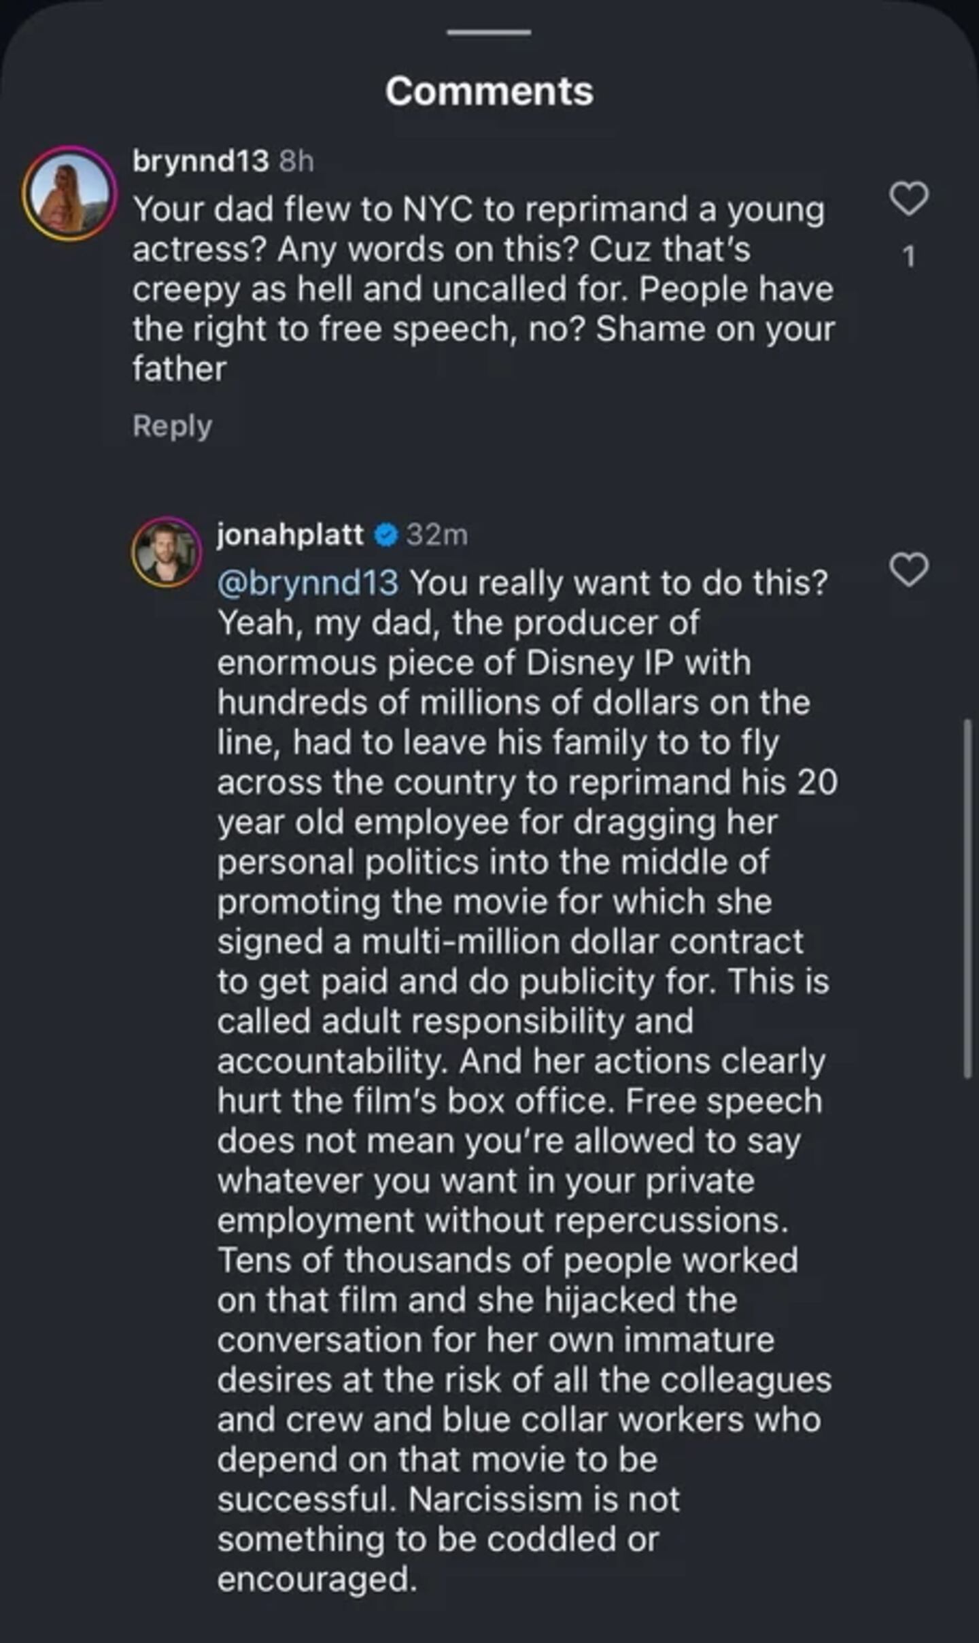Open brynnd13 username link

(201, 161)
